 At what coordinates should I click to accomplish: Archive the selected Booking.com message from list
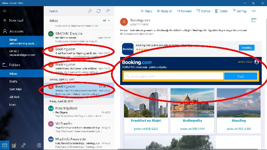[100, 86]
